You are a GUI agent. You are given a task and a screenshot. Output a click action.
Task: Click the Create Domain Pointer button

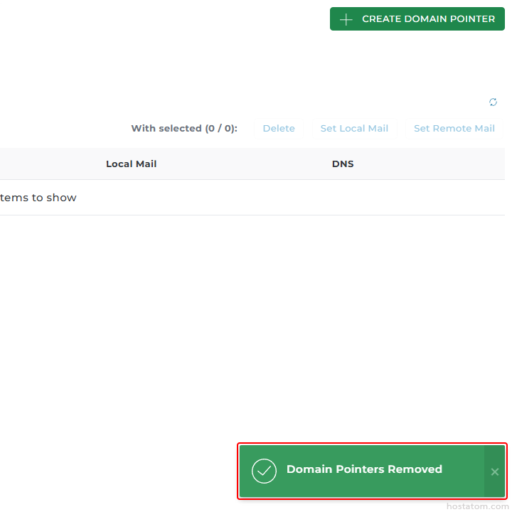pos(417,19)
